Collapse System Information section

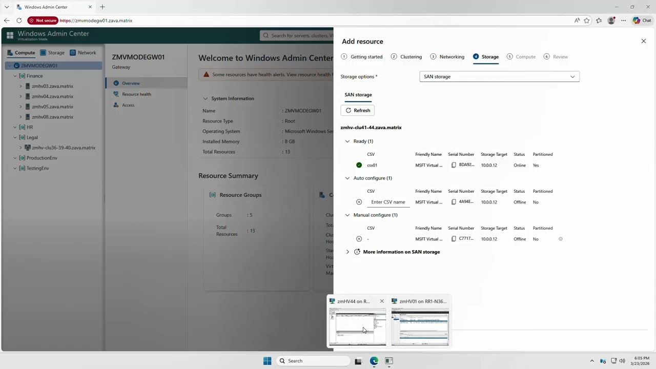[205, 98]
